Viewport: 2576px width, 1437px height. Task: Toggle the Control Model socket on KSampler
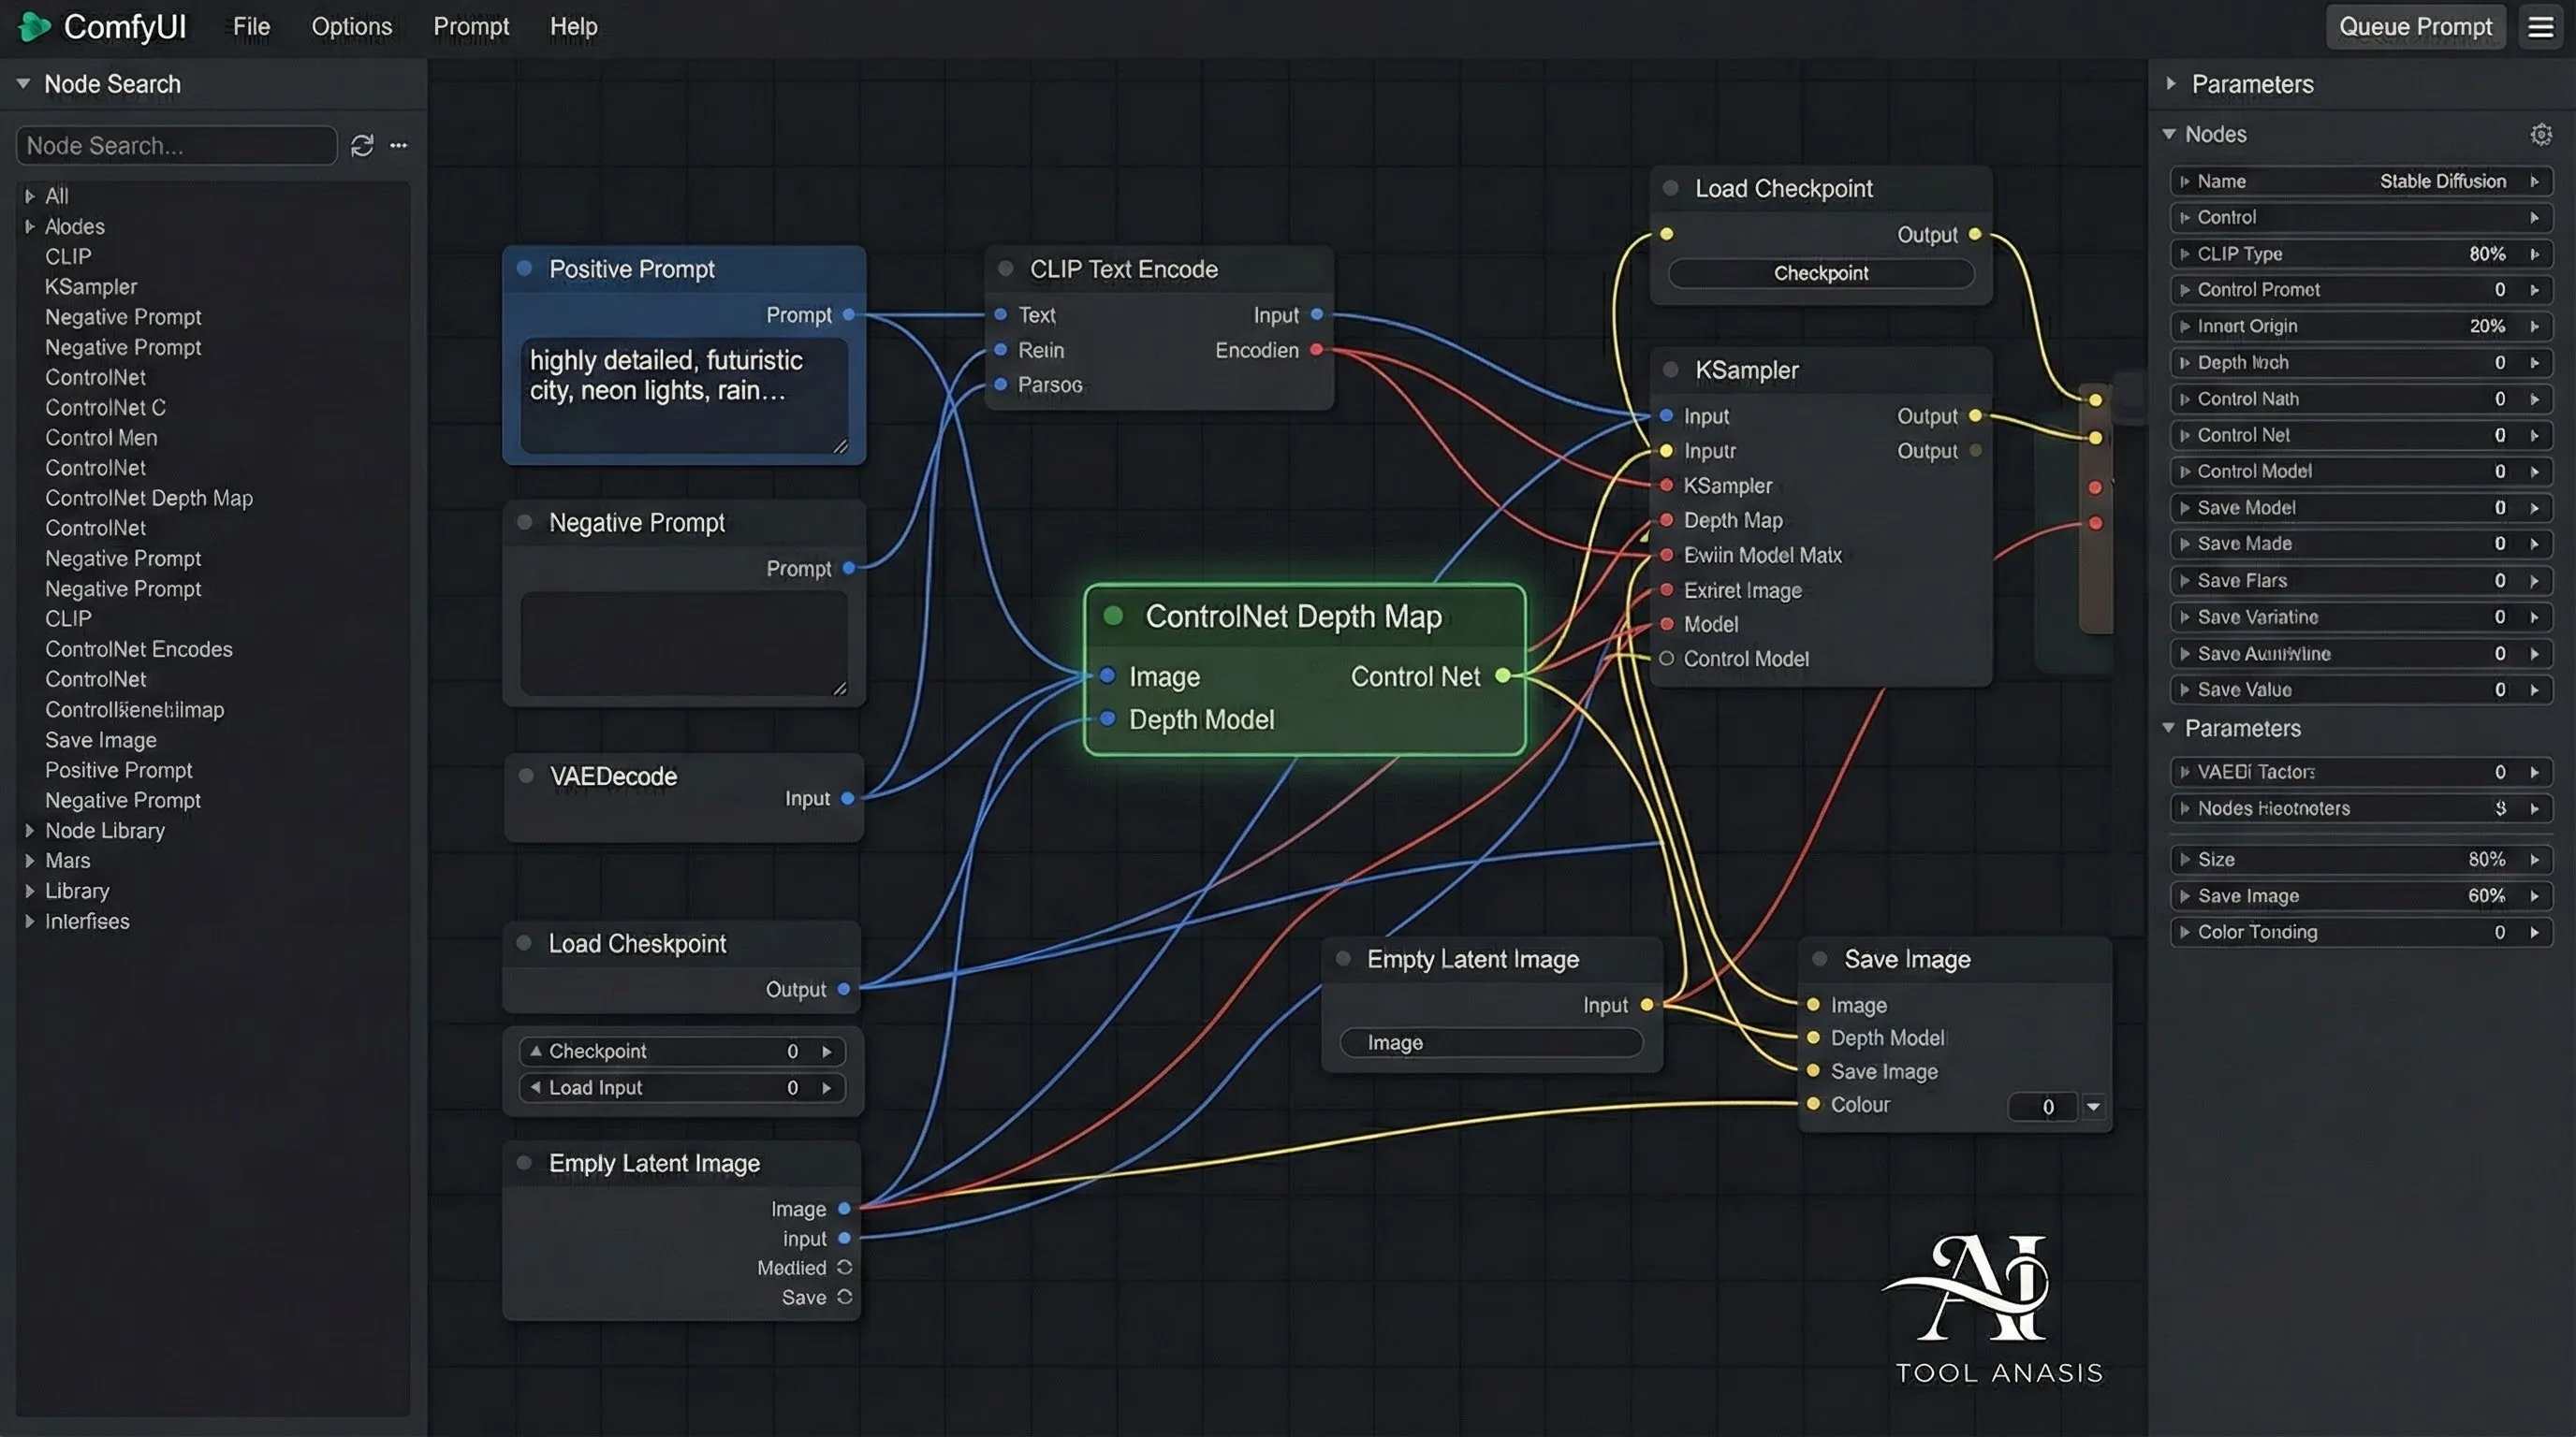(1666, 659)
